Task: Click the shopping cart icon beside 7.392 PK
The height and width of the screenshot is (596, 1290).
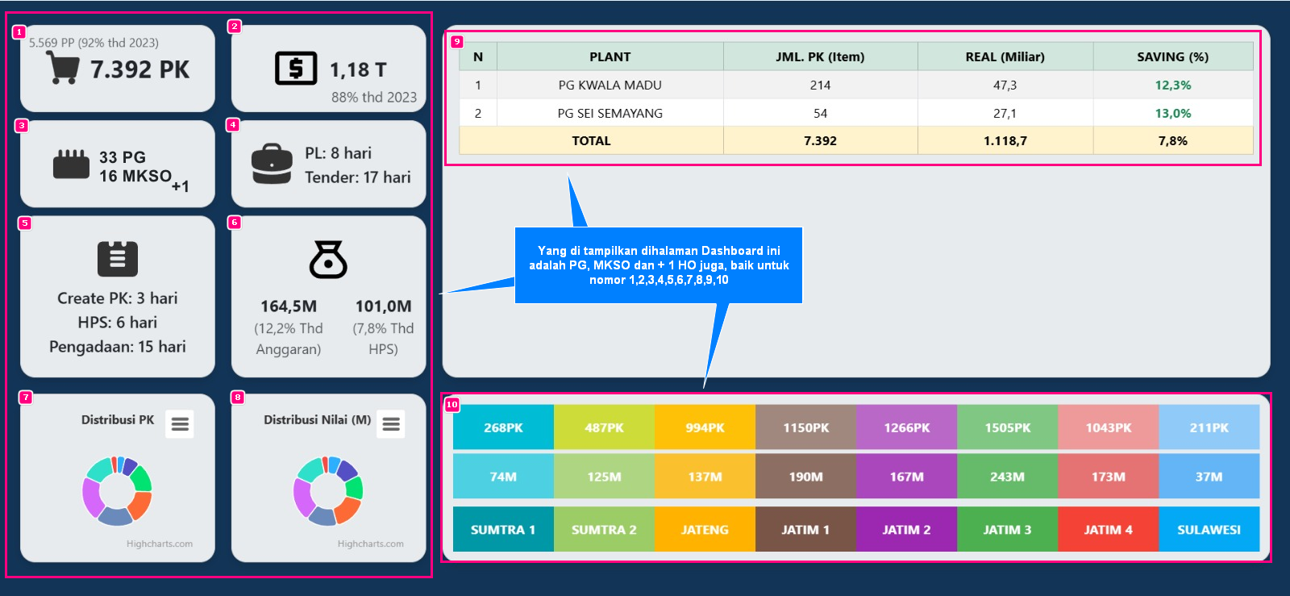Action: click(62, 68)
